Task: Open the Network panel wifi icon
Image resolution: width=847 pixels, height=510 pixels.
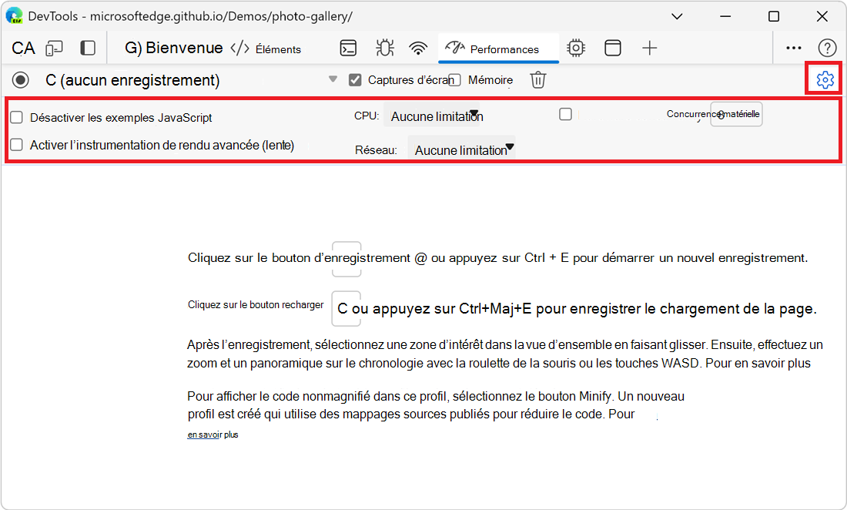Action: point(418,47)
